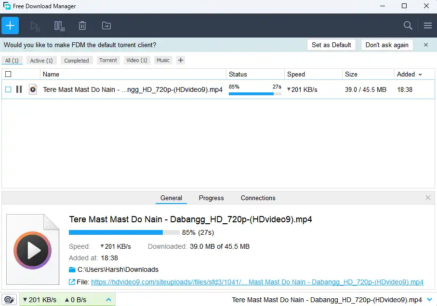Resume the selected download
Image resolution: width=437 pixels, height=306 pixels.
click(x=35, y=25)
